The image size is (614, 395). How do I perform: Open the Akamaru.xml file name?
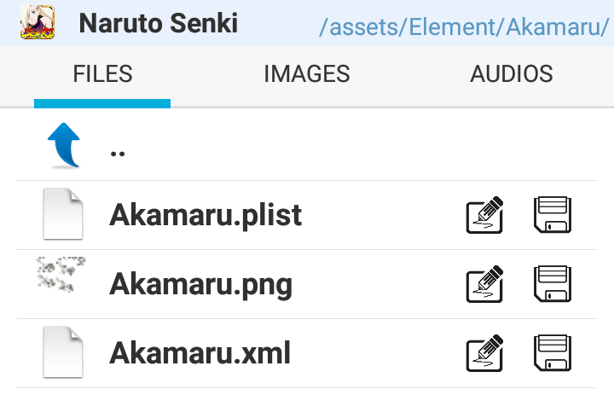200,353
